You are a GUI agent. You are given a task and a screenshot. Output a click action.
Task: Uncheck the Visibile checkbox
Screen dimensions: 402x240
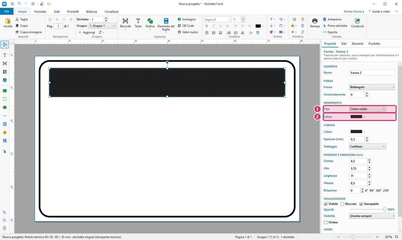[x=326, y=204]
